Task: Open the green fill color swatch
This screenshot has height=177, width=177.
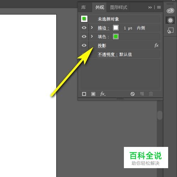Action: pyautogui.click(x=116, y=36)
